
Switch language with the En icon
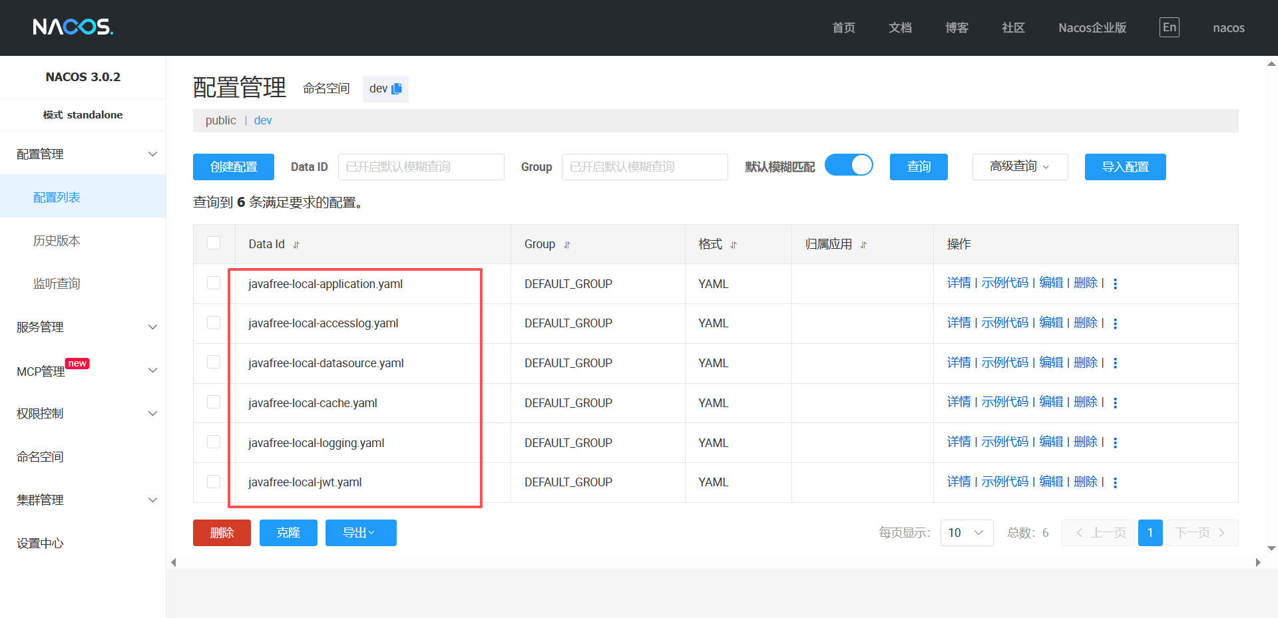pyautogui.click(x=1169, y=27)
